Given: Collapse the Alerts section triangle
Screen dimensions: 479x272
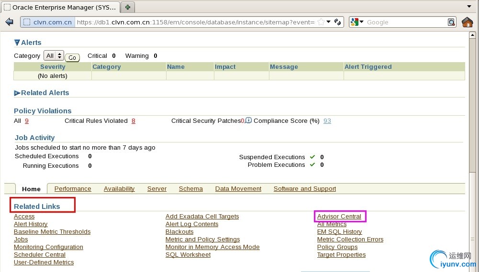Looking at the screenshot, I should (17, 43).
